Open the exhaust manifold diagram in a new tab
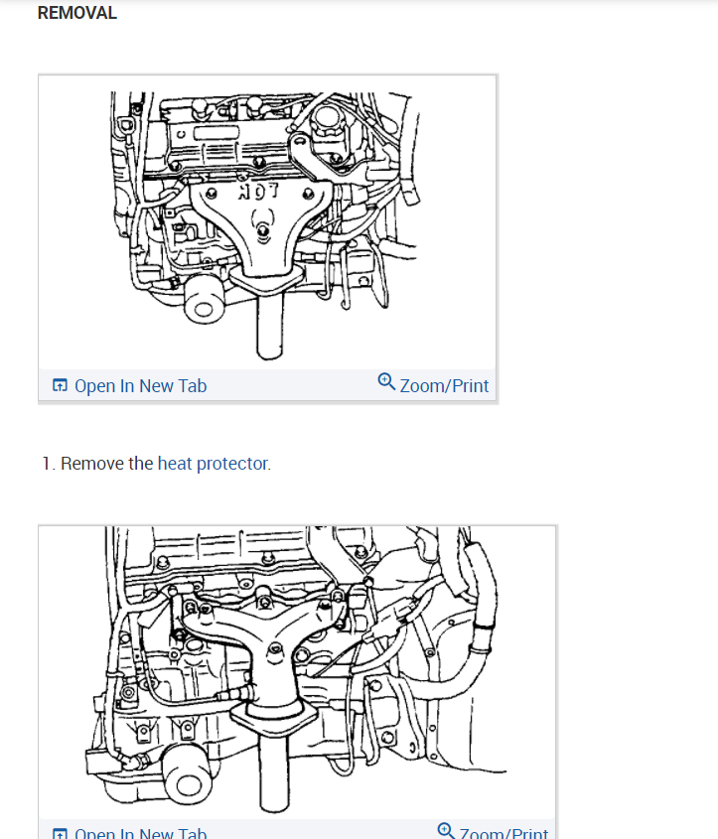718x839 pixels. point(140,833)
